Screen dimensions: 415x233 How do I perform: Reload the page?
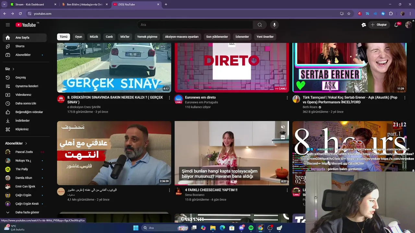tap(20, 14)
